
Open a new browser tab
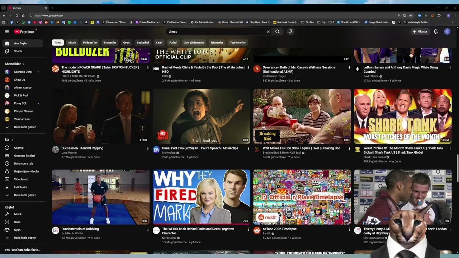click(x=52, y=8)
